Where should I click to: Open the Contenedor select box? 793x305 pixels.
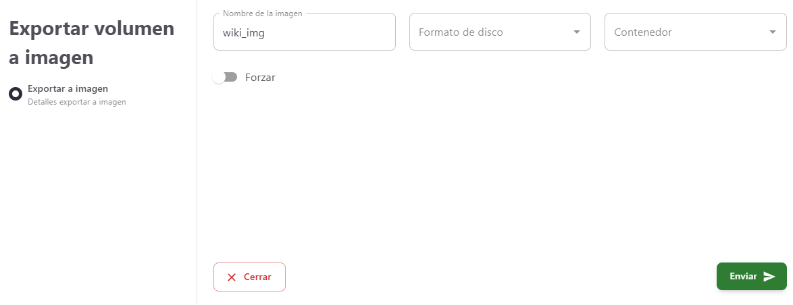[x=695, y=32]
